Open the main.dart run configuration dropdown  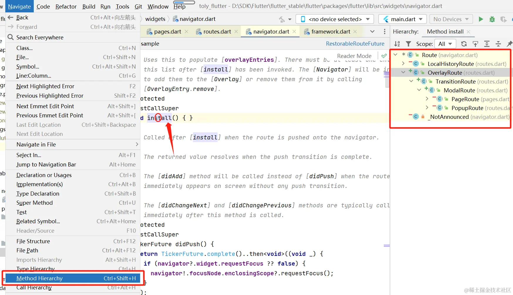pos(402,19)
